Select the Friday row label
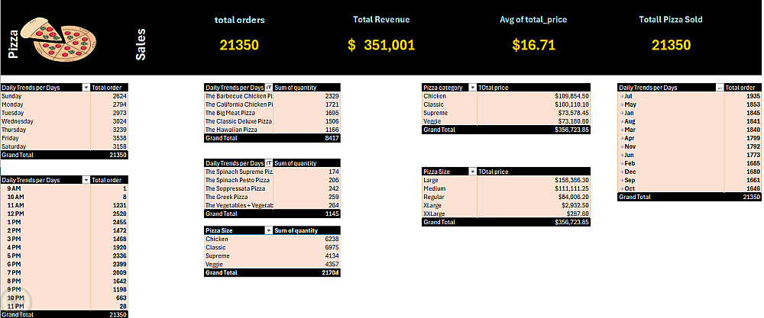This screenshot has height=318, width=764. [x=12, y=138]
